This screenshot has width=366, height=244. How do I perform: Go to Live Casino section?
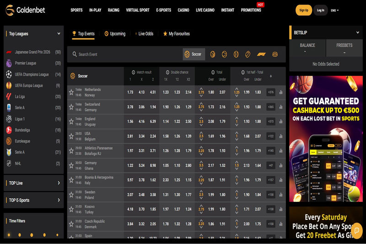coord(205,10)
